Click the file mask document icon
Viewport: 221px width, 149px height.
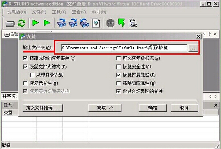point(96,23)
